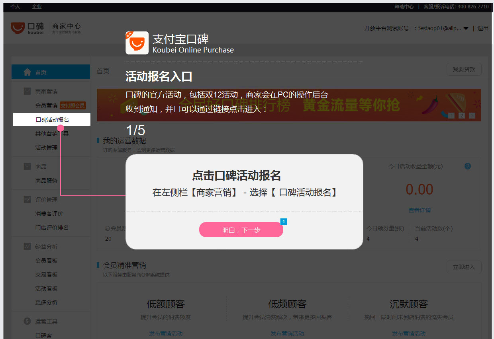Click 发布营销活动 under 沉默顾客
Screen dimensions: 494x339
pos(409,333)
